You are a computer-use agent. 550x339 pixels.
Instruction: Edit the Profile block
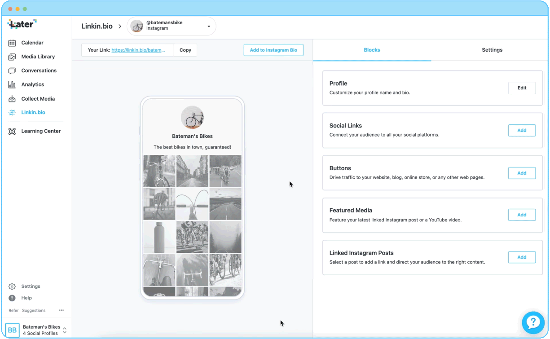click(x=522, y=88)
